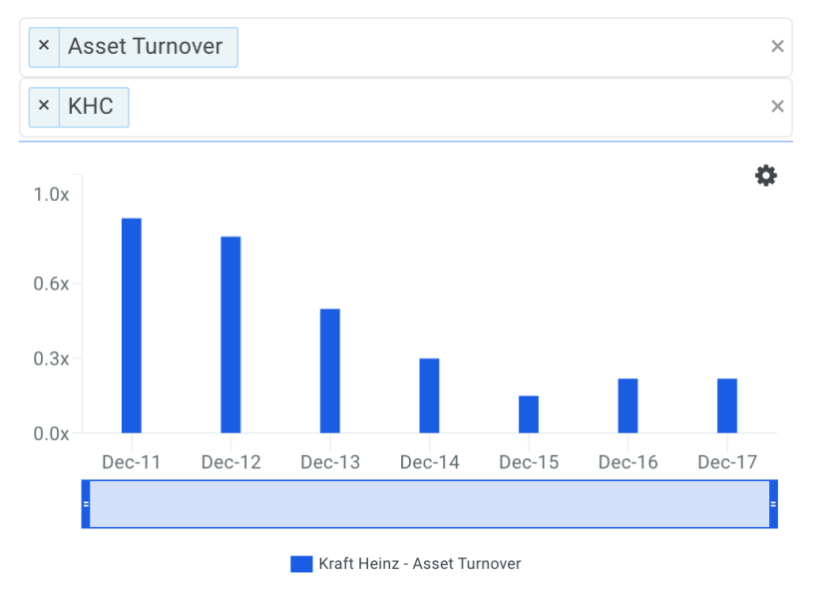Click the 0.6x y-axis label

click(x=51, y=285)
